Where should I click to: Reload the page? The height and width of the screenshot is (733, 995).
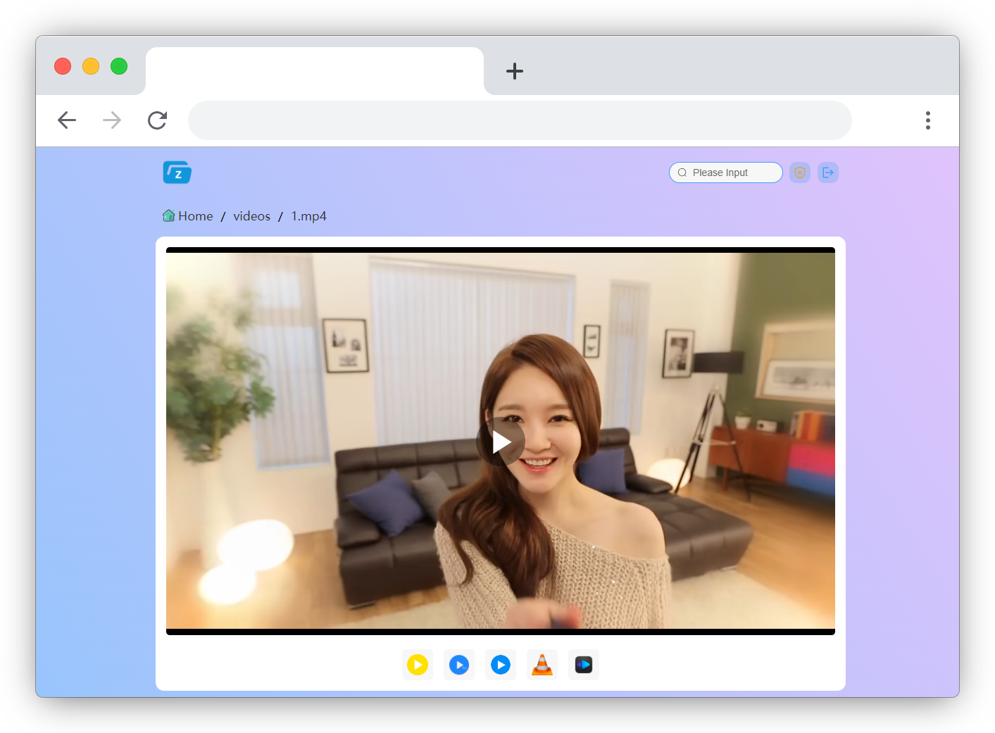click(x=157, y=120)
